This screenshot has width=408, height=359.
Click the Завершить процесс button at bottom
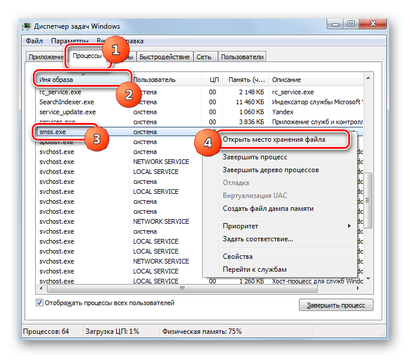(335, 305)
